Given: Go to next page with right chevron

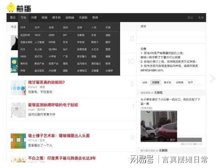Looking at the screenshot, I should click(x=212, y=78).
